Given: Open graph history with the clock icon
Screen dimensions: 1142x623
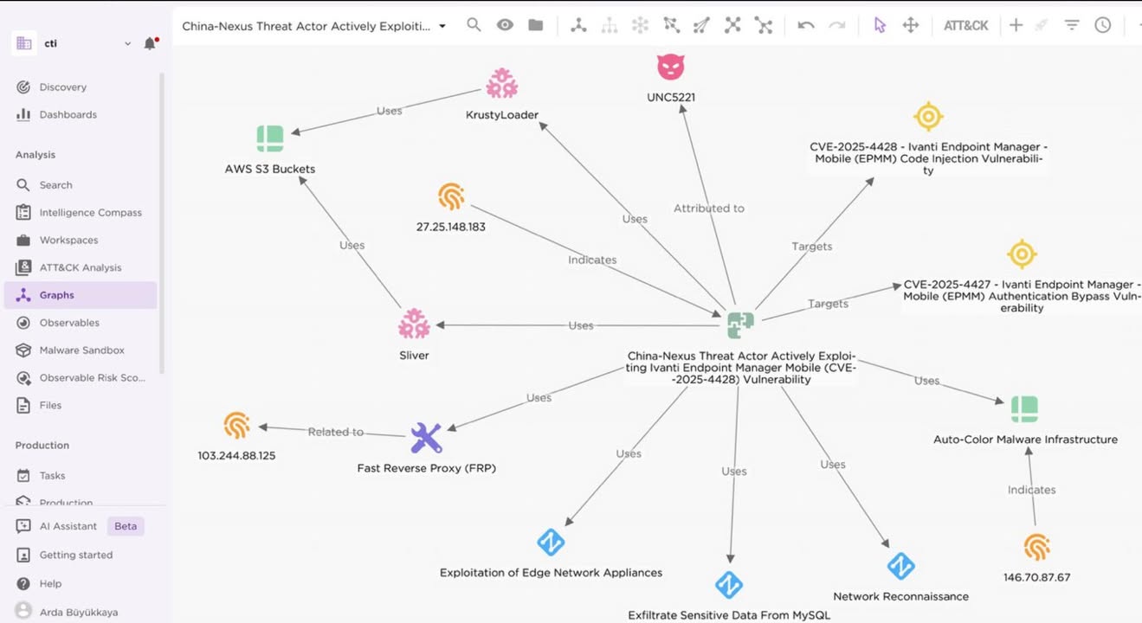Looking at the screenshot, I should (1101, 25).
